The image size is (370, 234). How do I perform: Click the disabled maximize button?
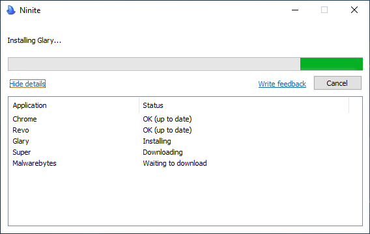tap(324, 10)
